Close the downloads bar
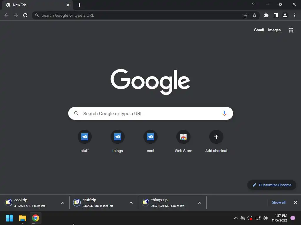The image size is (301, 225). pyautogui.click(x=296, y=202)
